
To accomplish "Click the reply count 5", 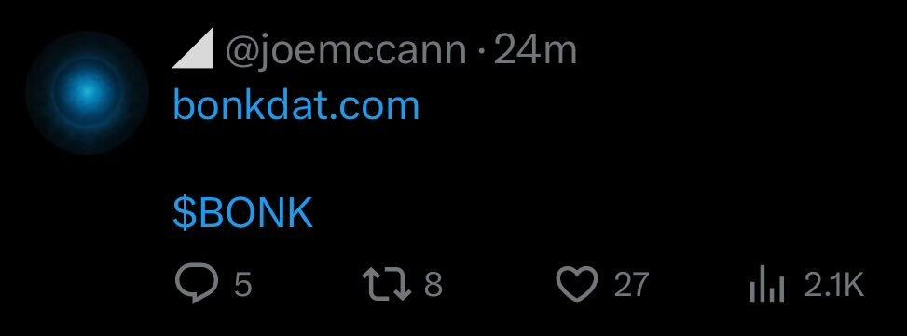I will point(243,285).
